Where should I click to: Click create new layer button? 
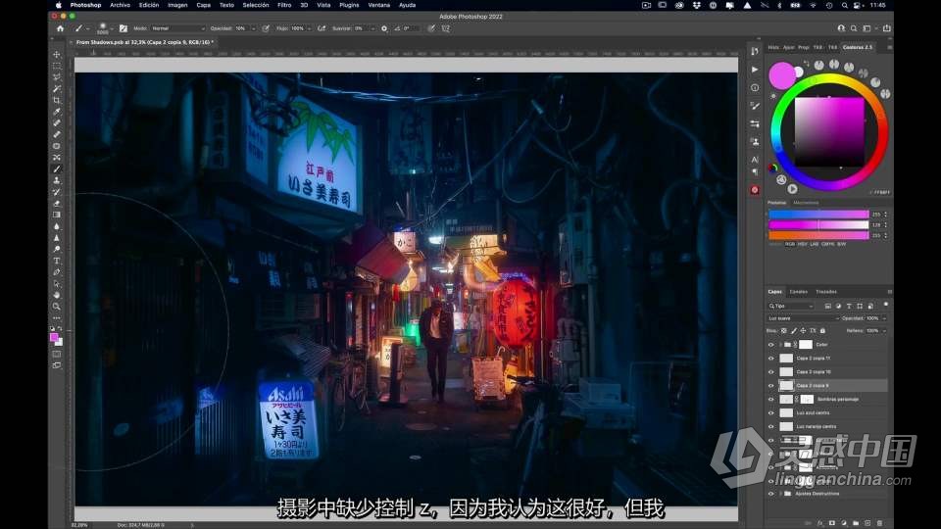[x=867, y=523]
